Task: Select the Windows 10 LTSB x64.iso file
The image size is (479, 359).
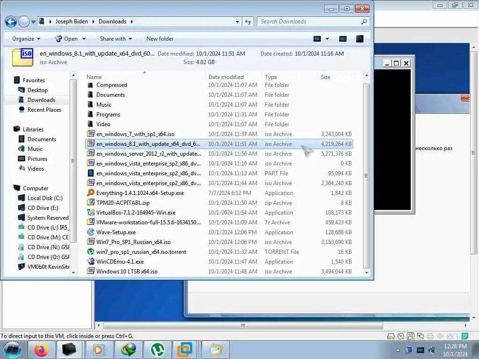Action: tap(126, 272)
